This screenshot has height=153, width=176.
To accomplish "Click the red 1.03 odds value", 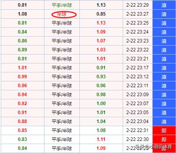I will coord(101,50).
